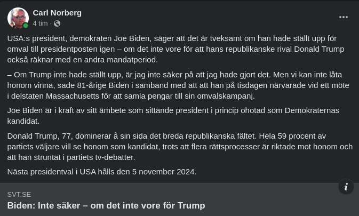
Task: Click Carl Norberg's profile picture
Action: coord(18,18)
